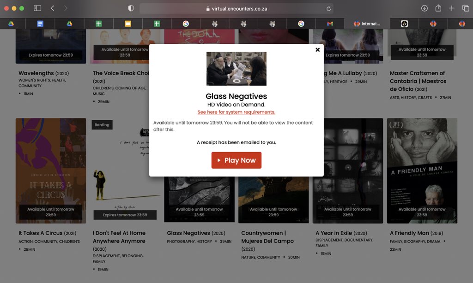Click the Wavelengths (2020) title
Image resolution: width=473 pixels, height=283 pixels.
44,73
